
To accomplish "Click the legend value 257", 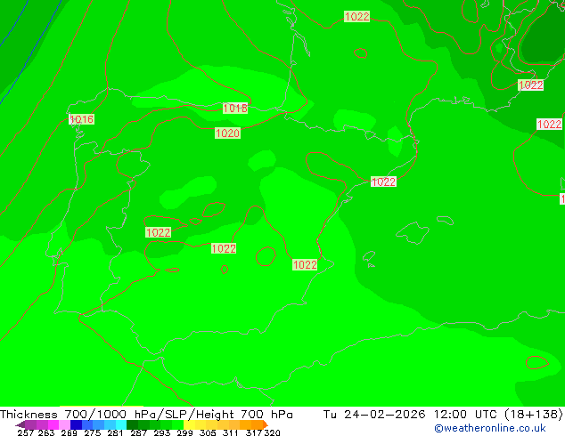I will tap(26, 432).
